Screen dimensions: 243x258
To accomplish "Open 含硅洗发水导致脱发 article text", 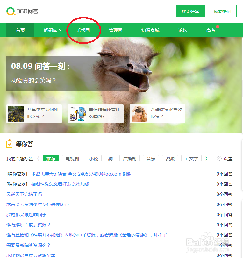I will click(166, 113).
